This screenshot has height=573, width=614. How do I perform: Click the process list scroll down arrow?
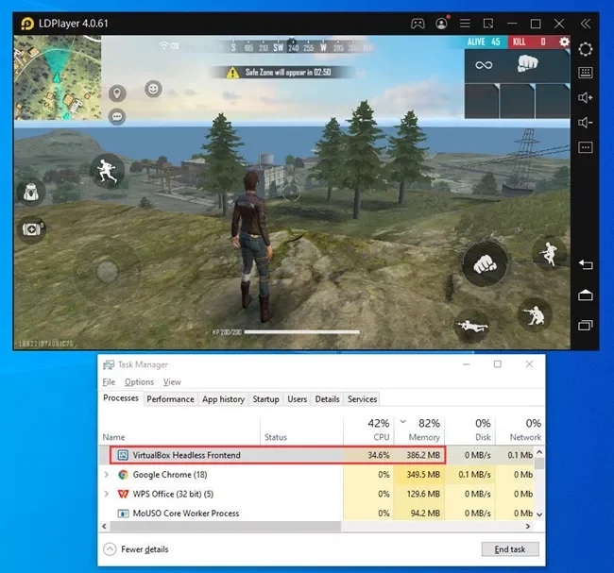[x=539, y=514]
